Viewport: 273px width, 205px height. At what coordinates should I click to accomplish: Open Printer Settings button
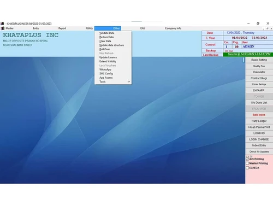pos(259,84)
